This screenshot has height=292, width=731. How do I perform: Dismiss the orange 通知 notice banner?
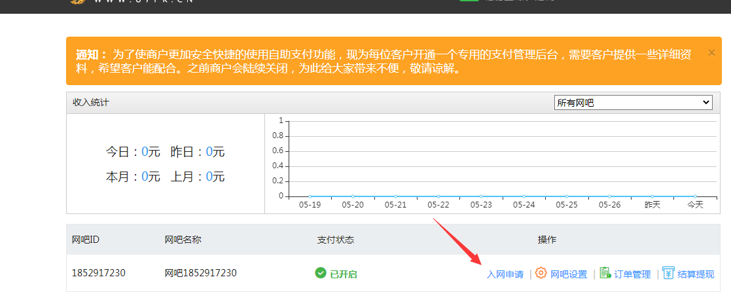tap(711, 52)
